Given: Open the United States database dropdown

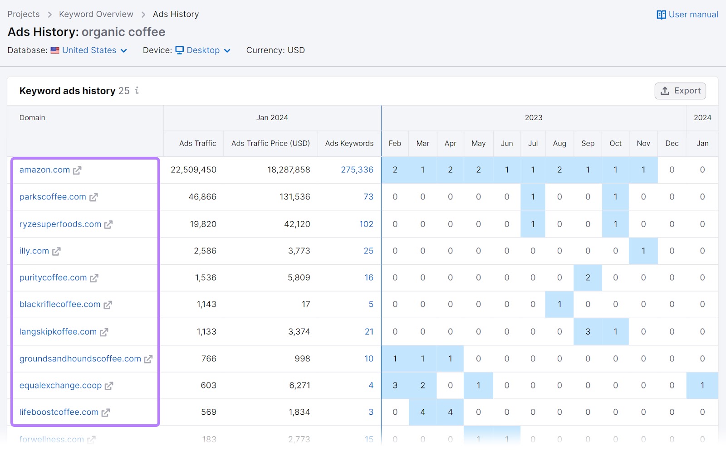Looking at the screenshot, I should (89, 50).
